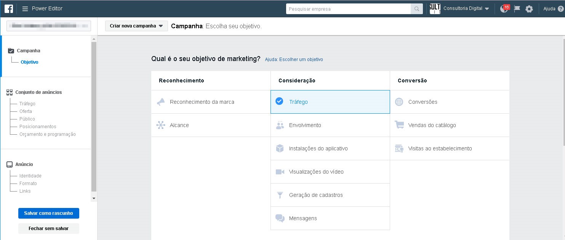Click the Facebook logo icon
Viewport: 565px width, 240px height.
tap(9, 8)
